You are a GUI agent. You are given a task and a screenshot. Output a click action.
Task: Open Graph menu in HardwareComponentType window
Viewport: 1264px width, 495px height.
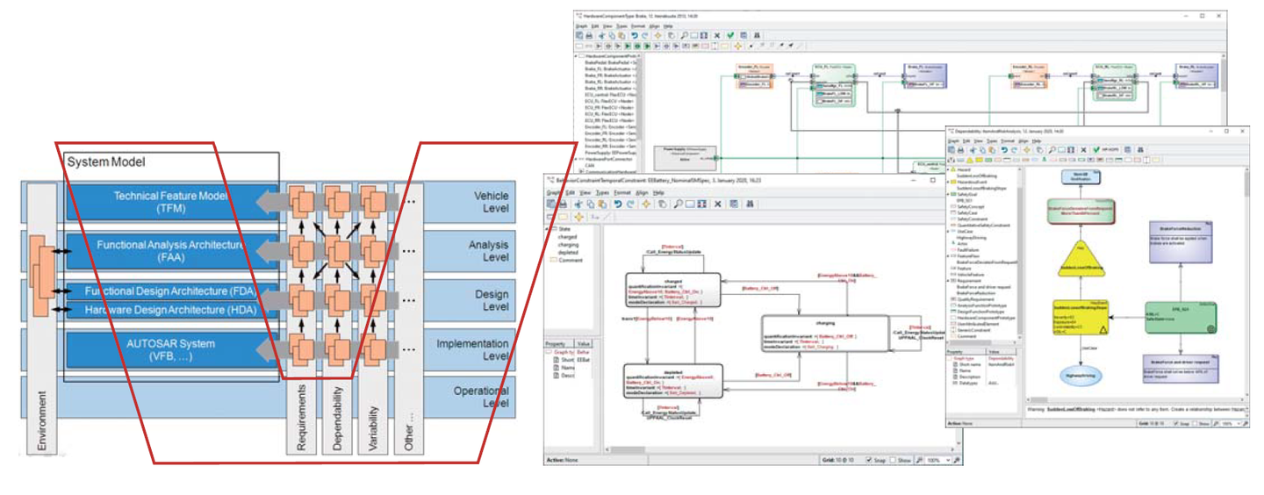point(581,26)
